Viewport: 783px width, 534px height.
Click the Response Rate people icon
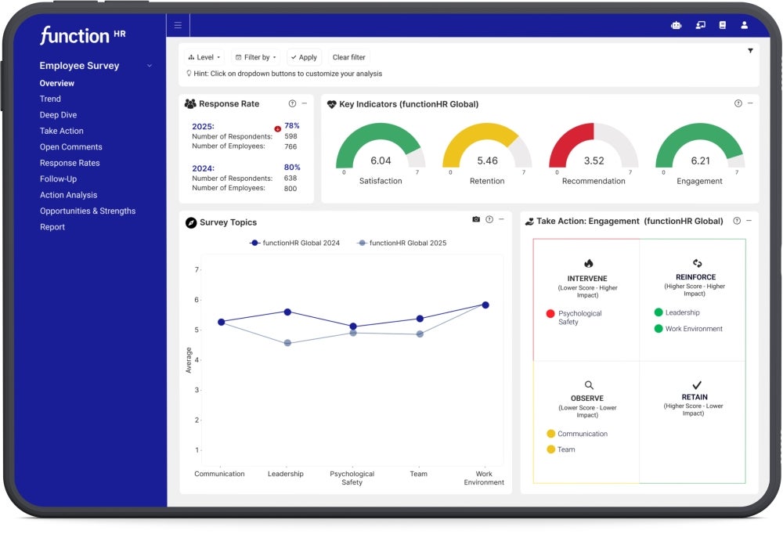tap(190, 104)
